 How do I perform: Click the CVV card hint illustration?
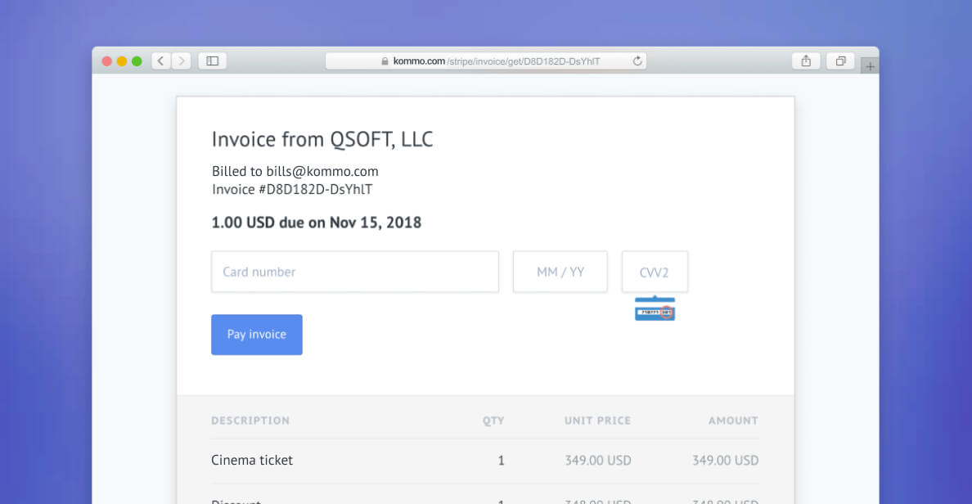[x=655, y=308]
